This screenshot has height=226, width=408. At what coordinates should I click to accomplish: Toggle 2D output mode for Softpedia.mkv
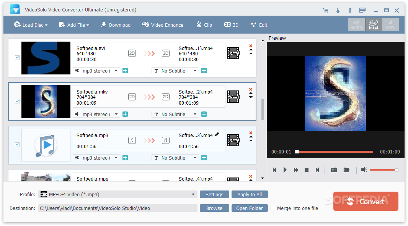click(x=165, y=97)
